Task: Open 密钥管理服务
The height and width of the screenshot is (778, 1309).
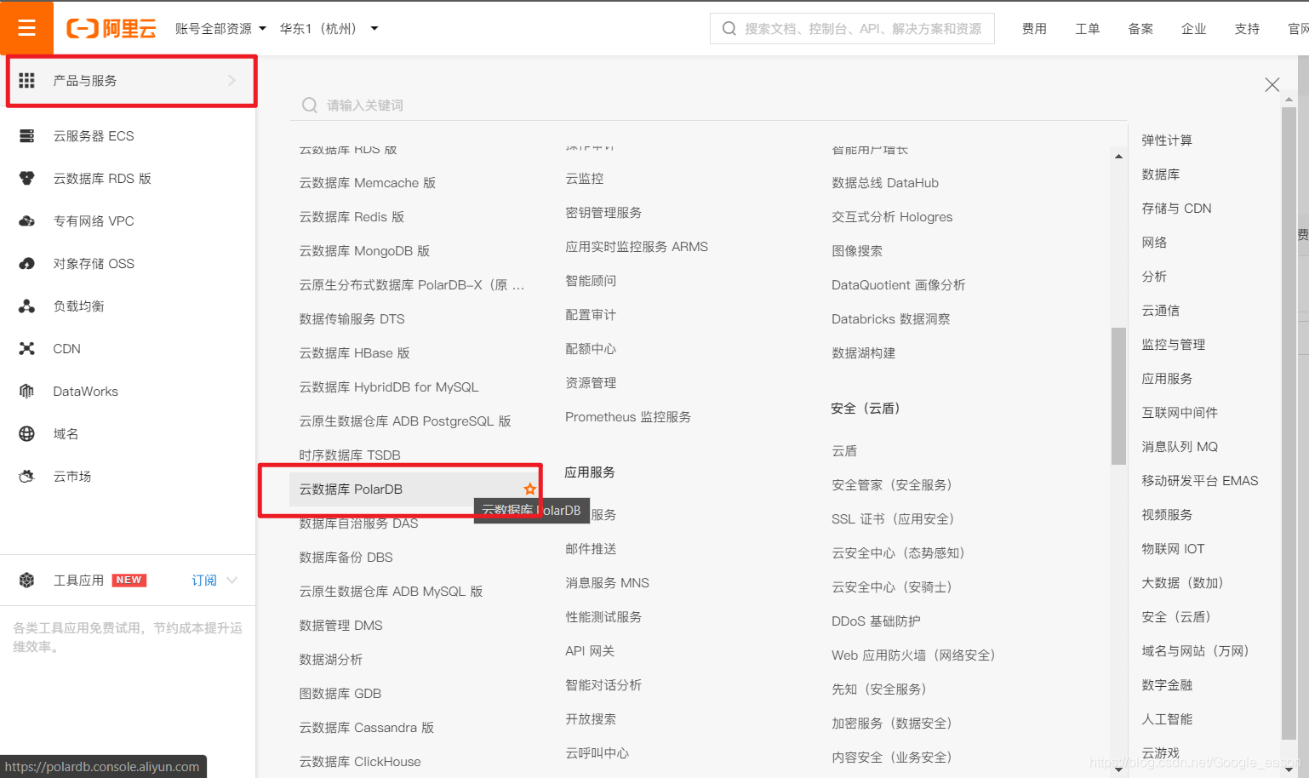Action: pos(603,213)
